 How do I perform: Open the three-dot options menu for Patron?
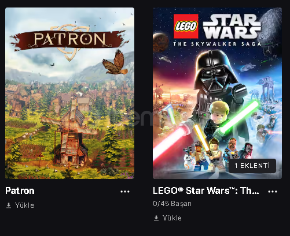[x=125, y=192]
